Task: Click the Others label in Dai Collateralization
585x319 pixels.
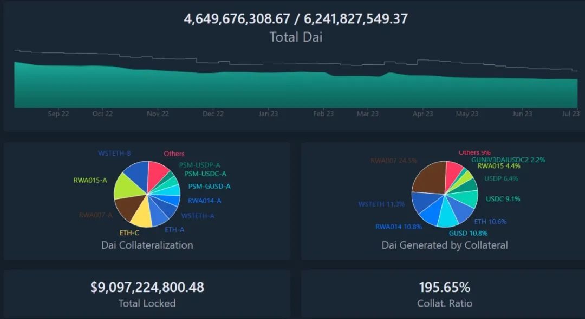Action: (x=174, y=154)
